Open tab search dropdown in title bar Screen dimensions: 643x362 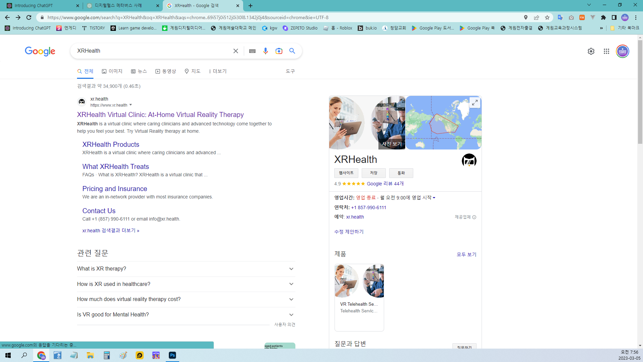589,5
